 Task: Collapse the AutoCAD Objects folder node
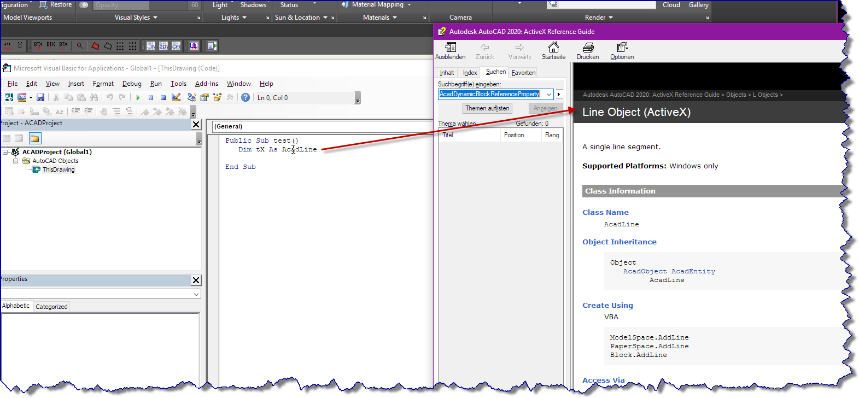pos(16,161)
